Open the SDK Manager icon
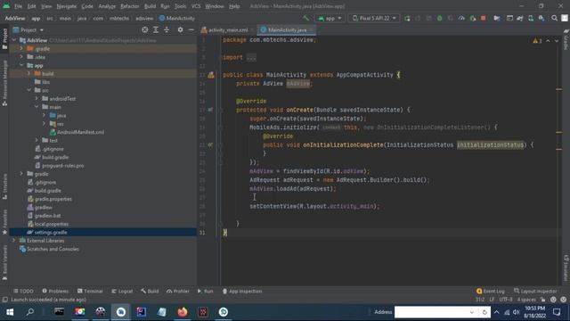The height and width of the screenshot is (321, 570). tap(541, 18)
